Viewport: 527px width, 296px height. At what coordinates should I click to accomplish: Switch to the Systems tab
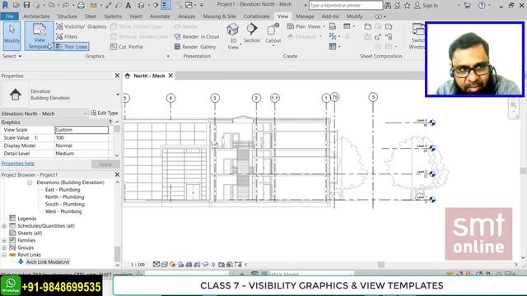(x=113, y=16)
